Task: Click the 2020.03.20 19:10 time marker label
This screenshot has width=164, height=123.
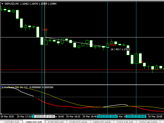Action: (x=107, y=116)
